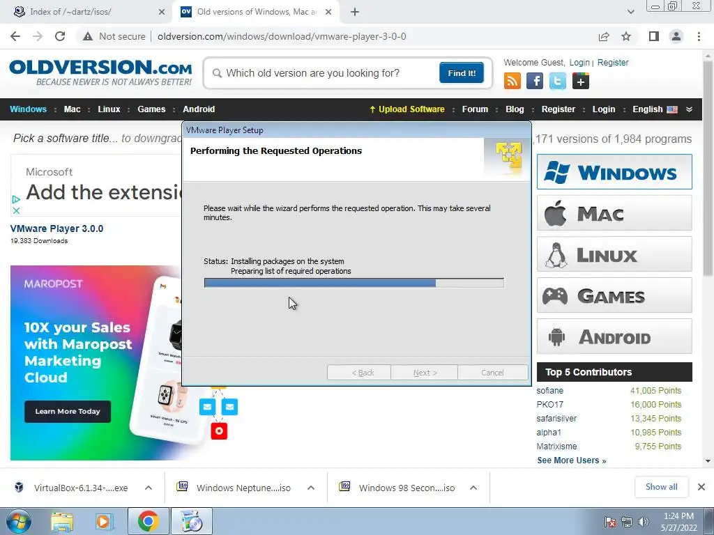The width and height of the screenshot is (714, 535).
Task: Click the Register link beside Welcome Guest
Action: pos(613,62)
